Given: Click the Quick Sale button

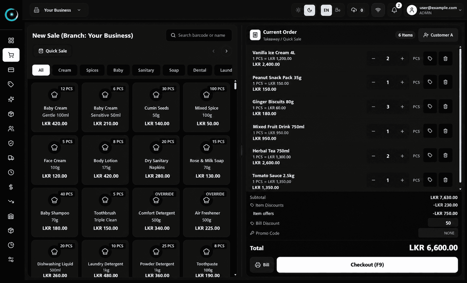Looking at the screenshot, I should [53, 51].
